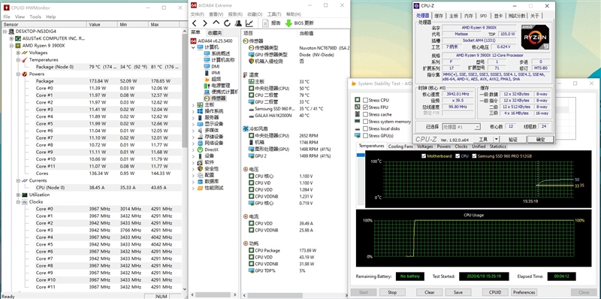Click the Ryzen 9 logo in CPU-Z
The image size is (601, 299).
click(x=536, y=38)
